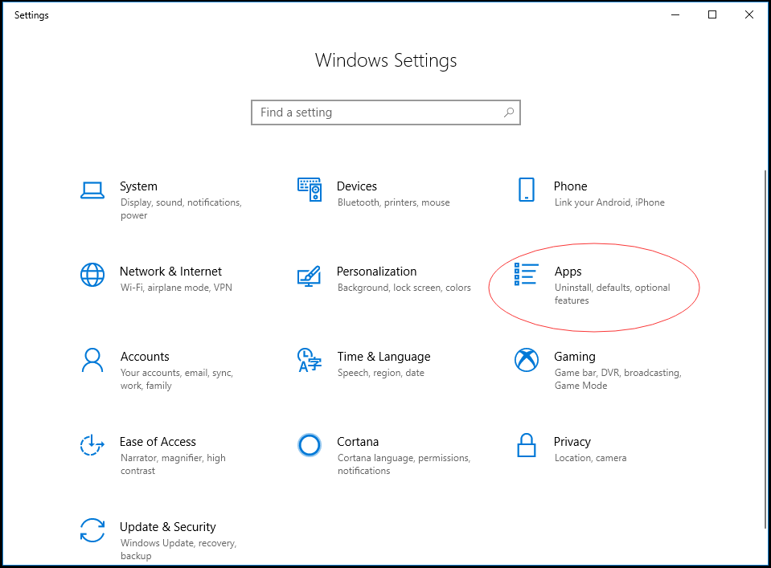Click the Update & Security sync icon
The height and width of the screenshot is (568, 771).
click(92, 530)
